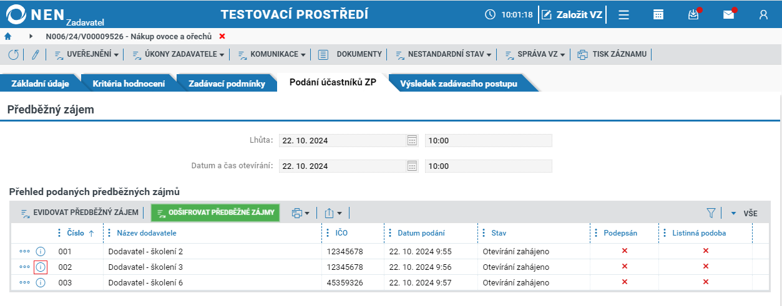The width and height of the screenshot is (782, 306).
Task: Close the Nákup ovoce a ořechů record
Action: pos(222,36)
